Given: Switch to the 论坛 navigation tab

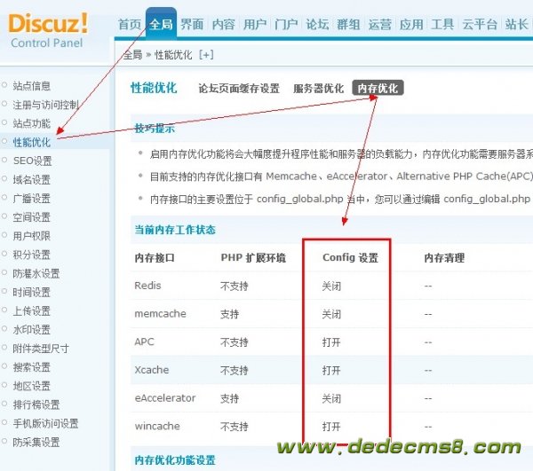Looking at the screenshot, I should 317,25.
